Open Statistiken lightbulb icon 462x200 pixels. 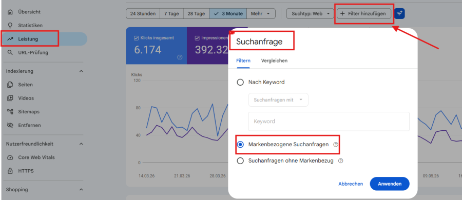(x=10, y=26)
